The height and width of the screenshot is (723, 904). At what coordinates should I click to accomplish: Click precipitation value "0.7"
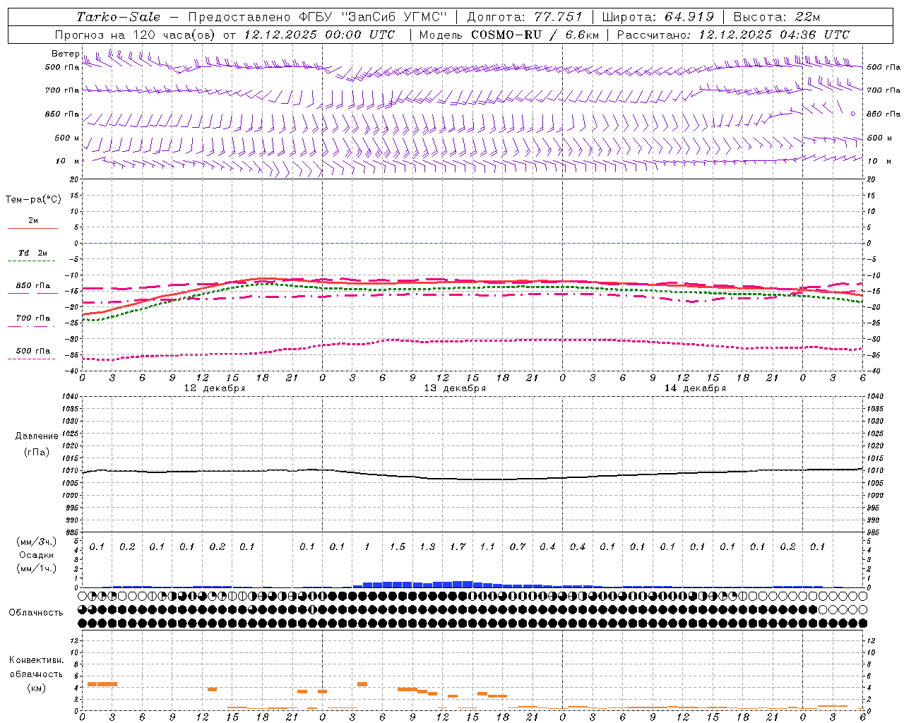(518, 546)
